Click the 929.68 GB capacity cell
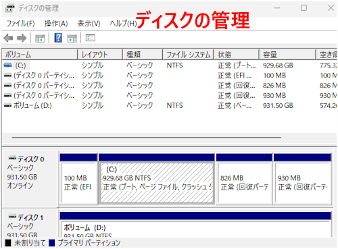This screenshot has width=338, height=249. pyautogui.click(x=278, y=65)
